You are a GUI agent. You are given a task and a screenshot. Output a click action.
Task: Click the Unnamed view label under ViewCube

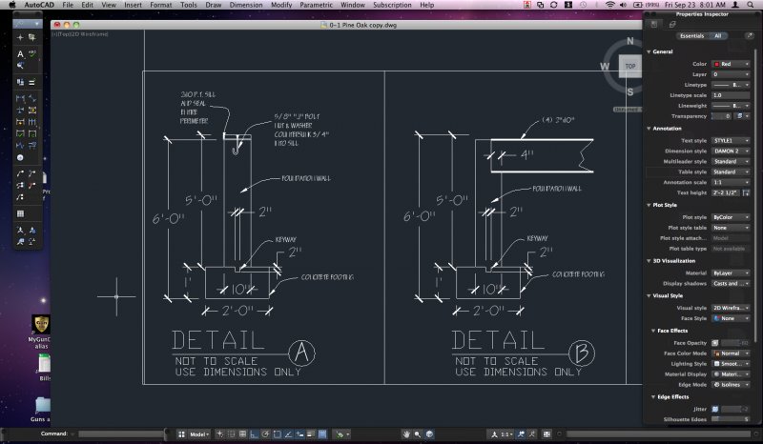(x=626, y=110)
